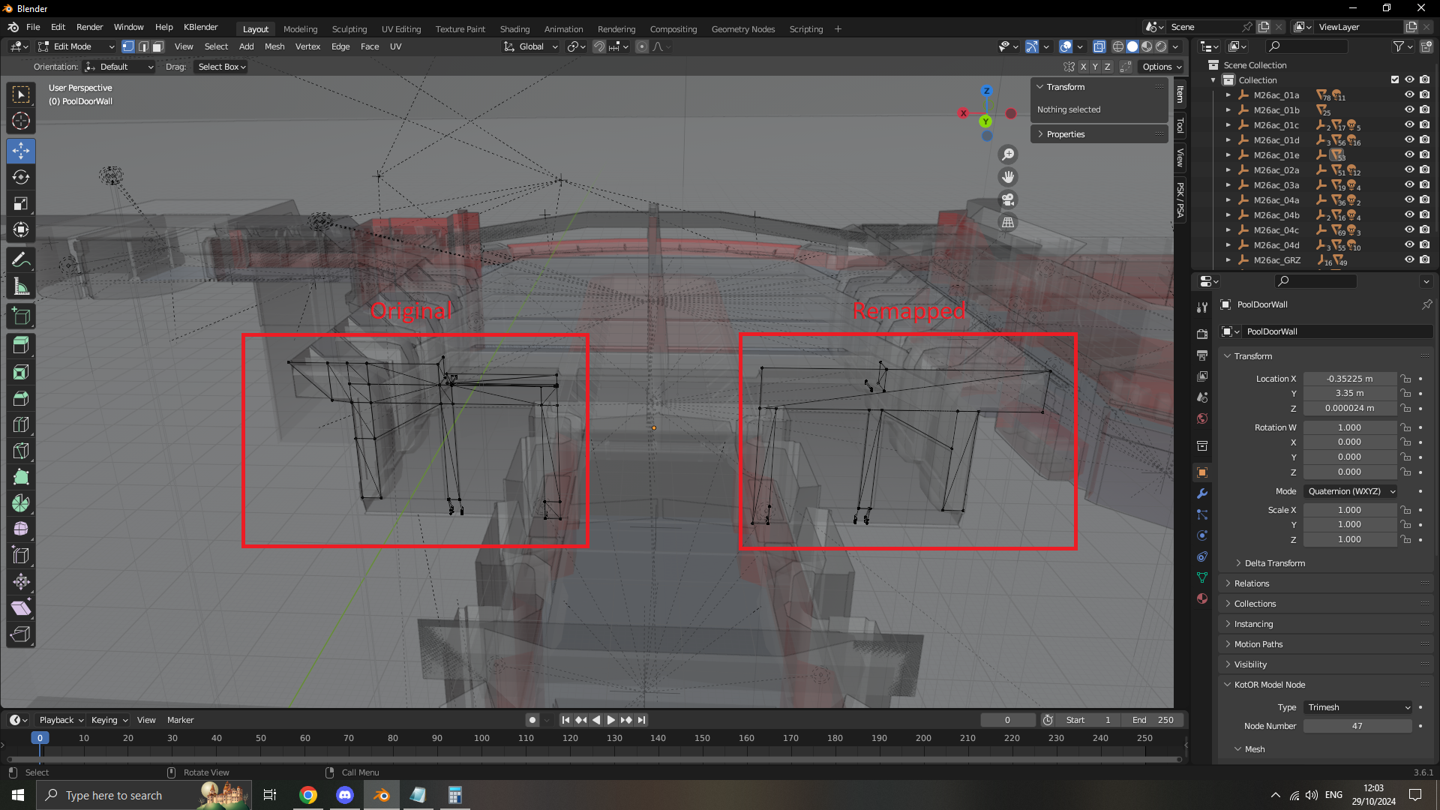
Task: Click the Options button in viewport header
Action: [1162, 67]
